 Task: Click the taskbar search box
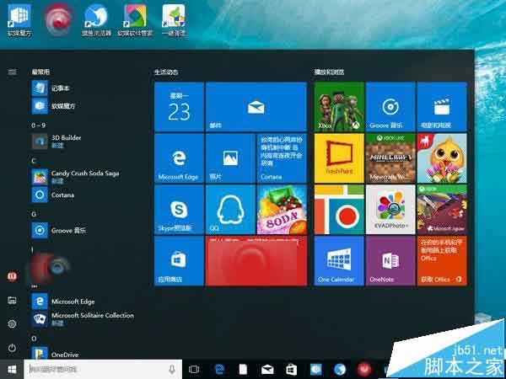103,370
